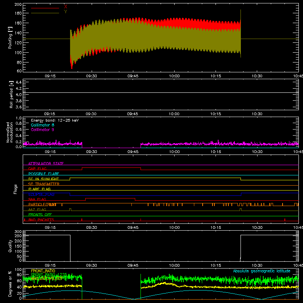Screen dimensions: 303x303
Task: Click the FLARE_FLAG label
Action: [x=39, y=189]
